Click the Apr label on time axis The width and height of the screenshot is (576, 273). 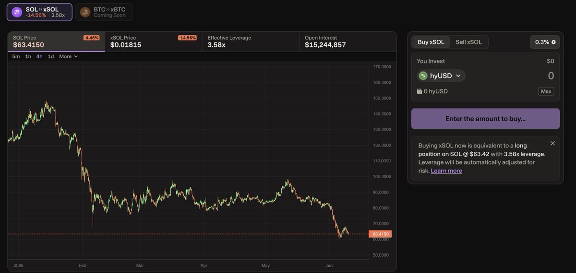pyautogui.click(x=204, y=265)
